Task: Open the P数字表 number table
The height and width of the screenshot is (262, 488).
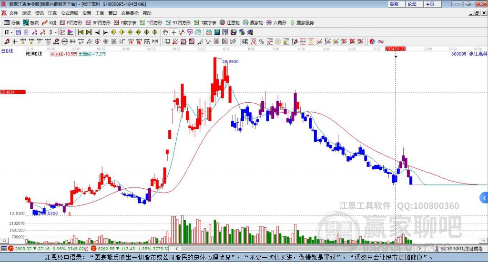Action: [125, 23]
